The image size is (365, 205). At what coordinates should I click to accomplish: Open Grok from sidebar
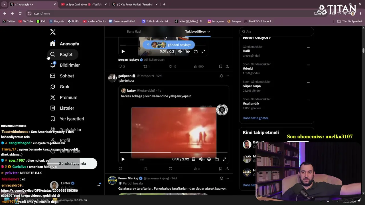60,87
